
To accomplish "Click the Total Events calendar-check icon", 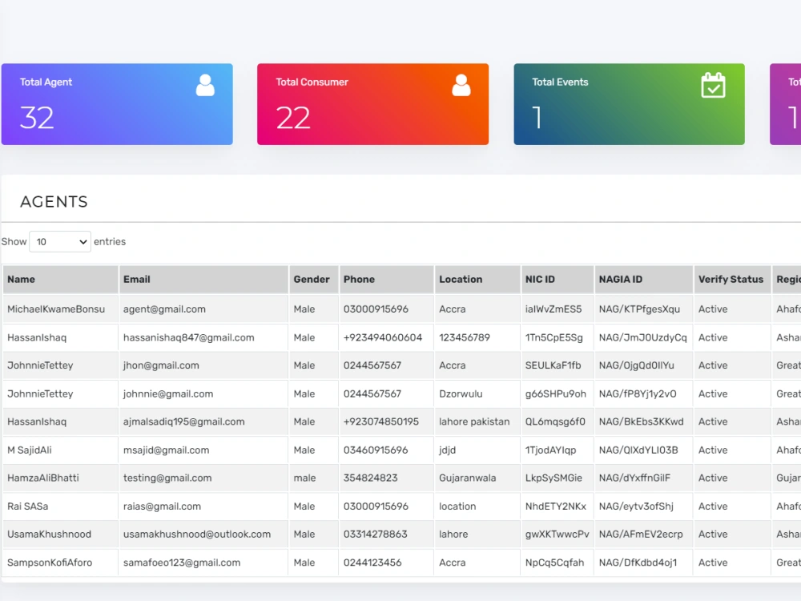I will (713, 86).
